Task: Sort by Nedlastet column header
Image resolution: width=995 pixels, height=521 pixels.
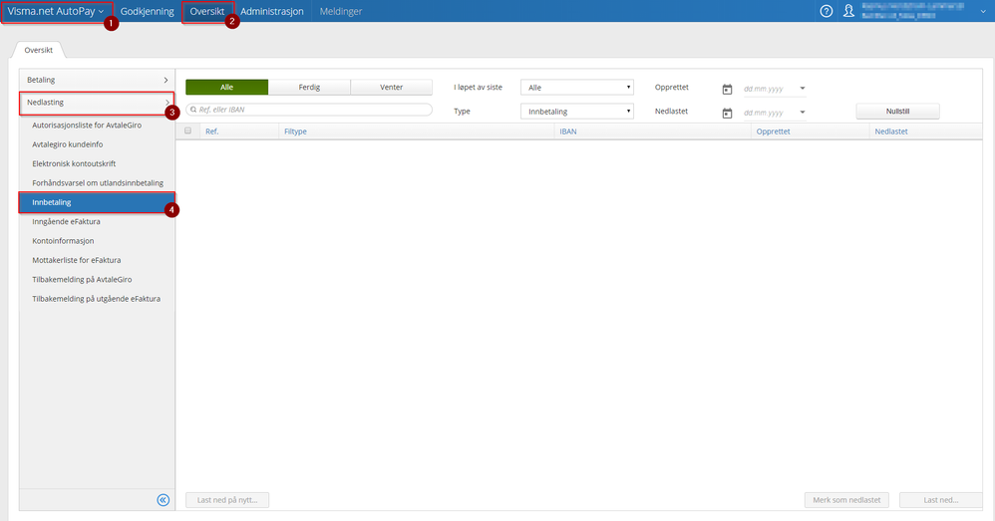Action: point(891,131)
